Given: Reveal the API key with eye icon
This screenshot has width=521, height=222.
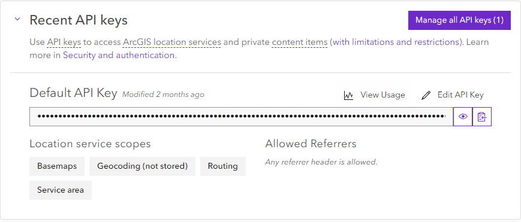Looking at the screenshot, I should click(463, 117).
